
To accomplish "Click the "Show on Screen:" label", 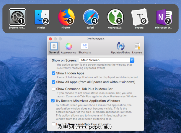I will point(64,60).
